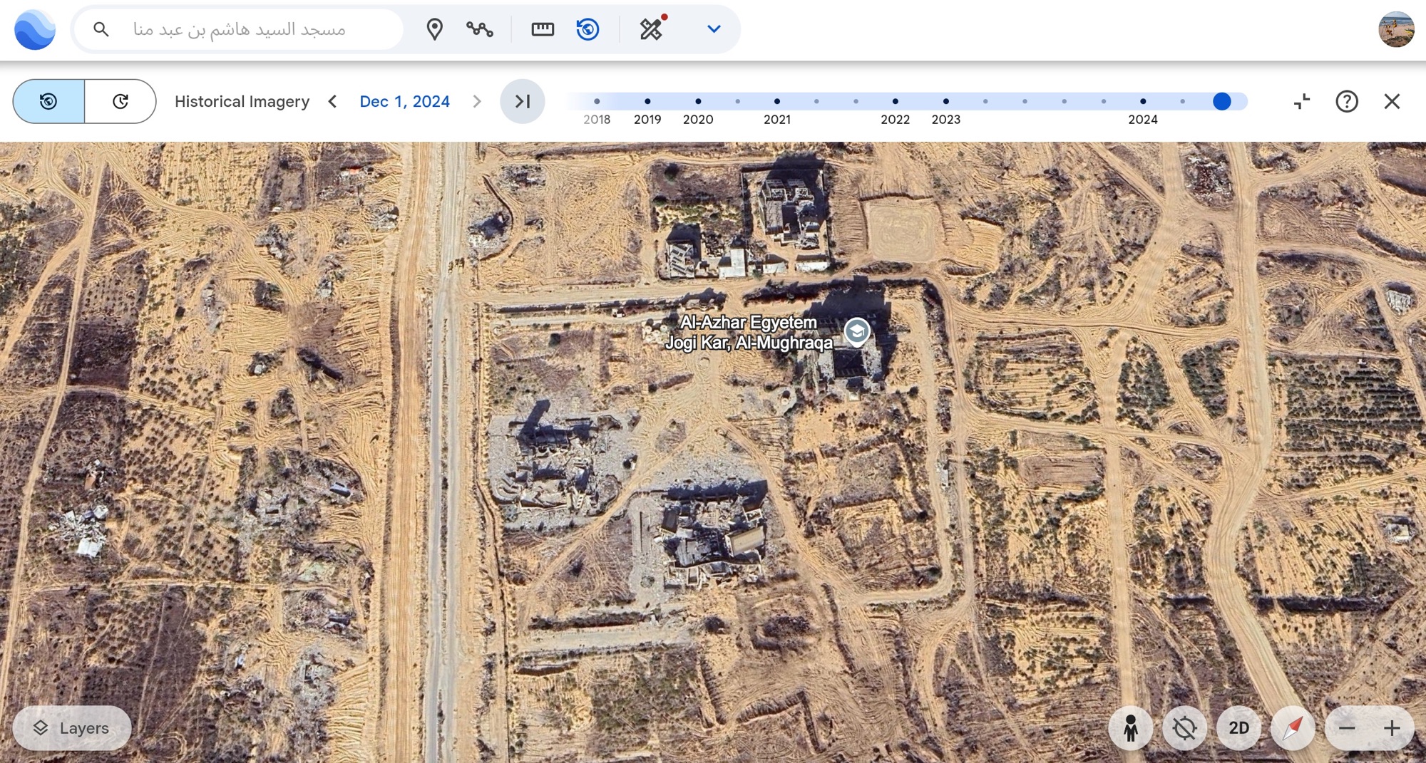1426x763 pixels.
Task: Jump to the latest imagery date
Action: 522,101
